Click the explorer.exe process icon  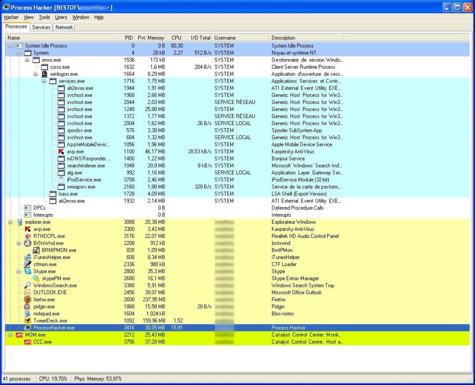(19, 222)
